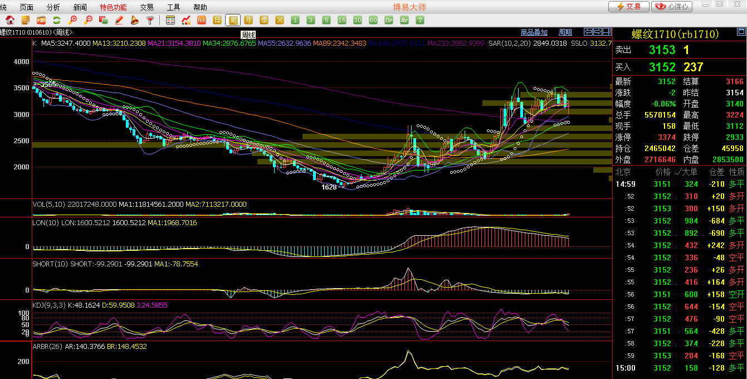Click the LON(10) indicator label
The height and width of the screenshot is (379, 747).
coord(46,223)
